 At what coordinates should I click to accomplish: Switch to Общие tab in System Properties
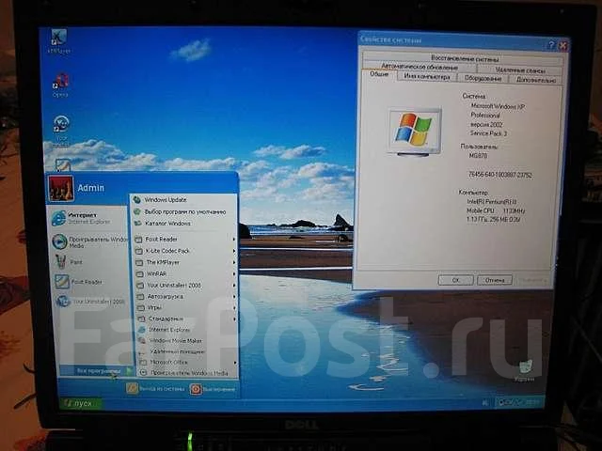tap(379, 74)
